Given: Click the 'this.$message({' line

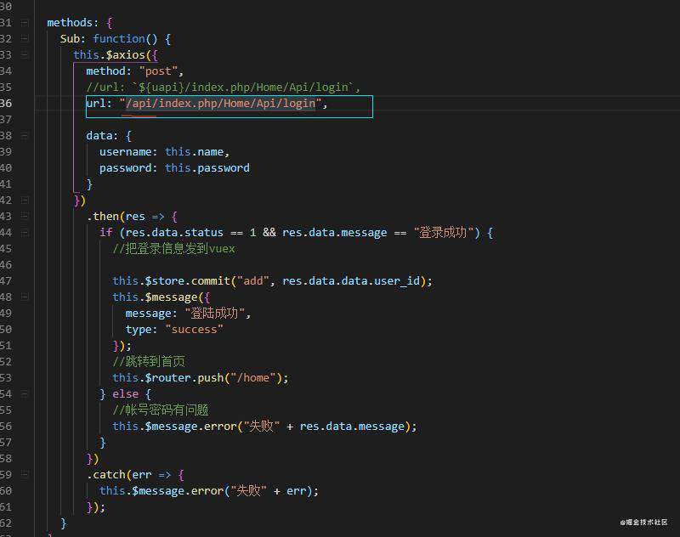Looking at the screenshot, I should (161, 297).
